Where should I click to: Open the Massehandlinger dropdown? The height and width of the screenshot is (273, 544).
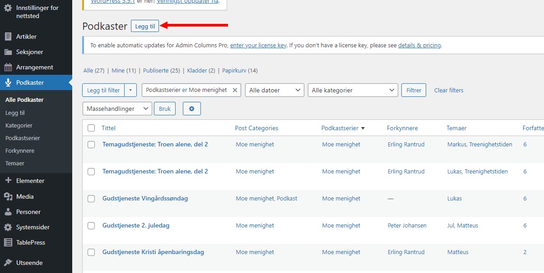click(x=117, y=109)
